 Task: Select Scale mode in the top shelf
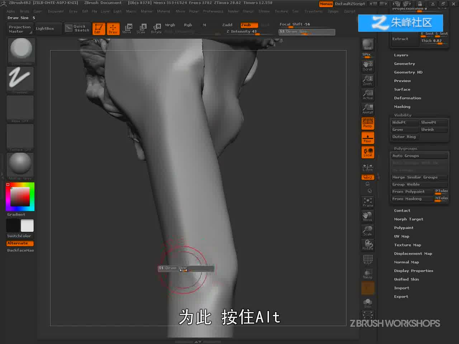tap(142, 28)
